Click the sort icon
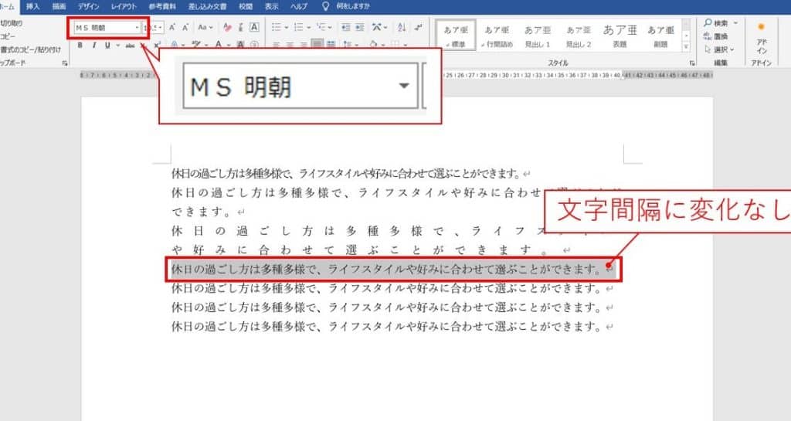 pos(400,27)
